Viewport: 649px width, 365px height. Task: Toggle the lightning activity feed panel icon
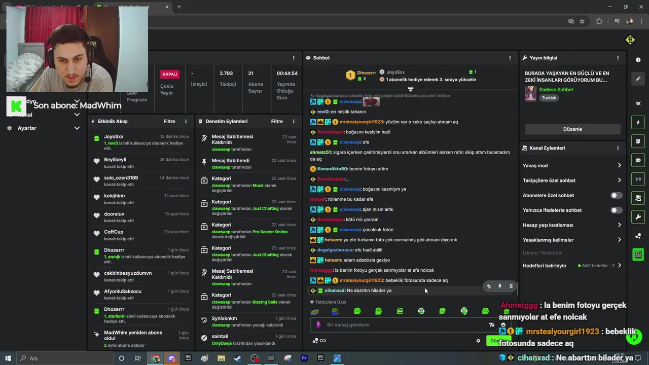pos(638,122)
